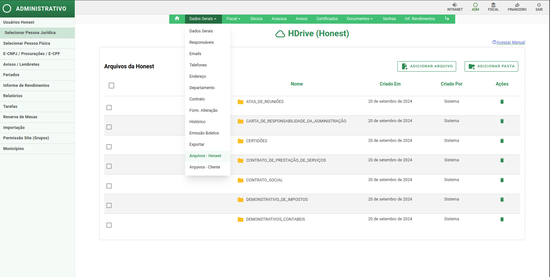Viewport: 550px width, 277px height.
Task: Click the Administrativo circle logo
Action: [7, 8]
